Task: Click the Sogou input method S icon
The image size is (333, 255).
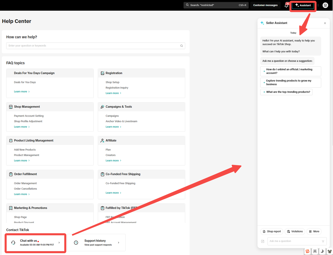Action: tap(308, 251)
